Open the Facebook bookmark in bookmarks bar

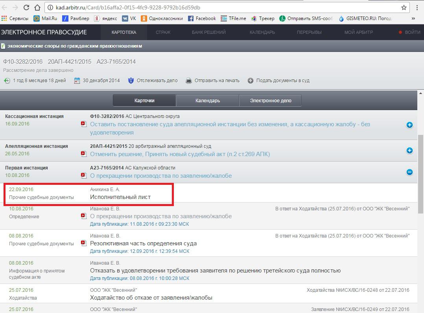pyautogui.click(x=202, y=18)
